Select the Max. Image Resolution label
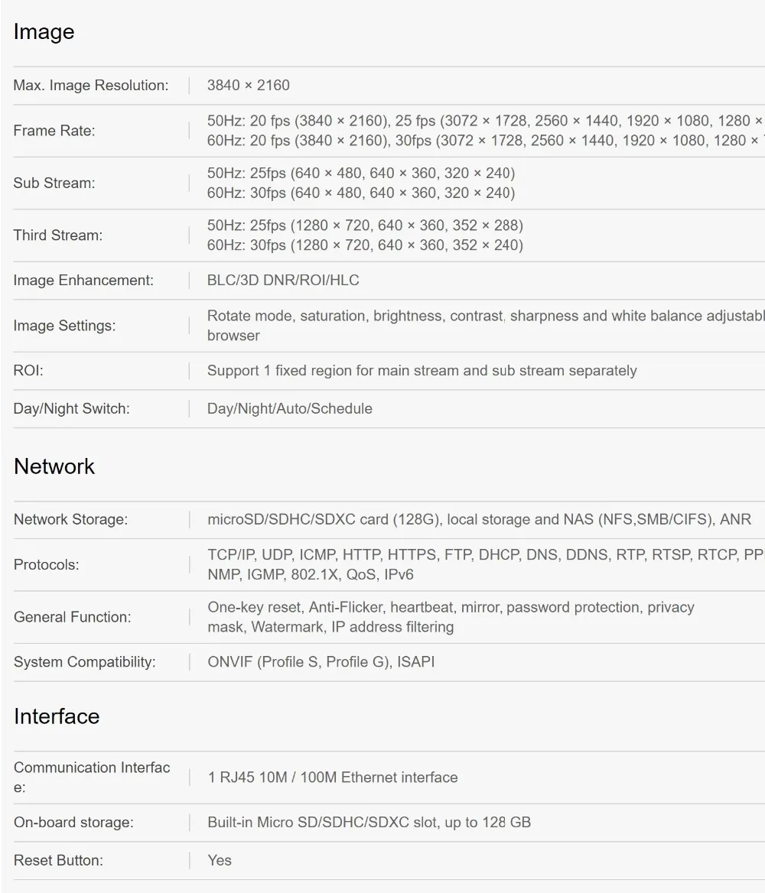 (x=91, y=86)
